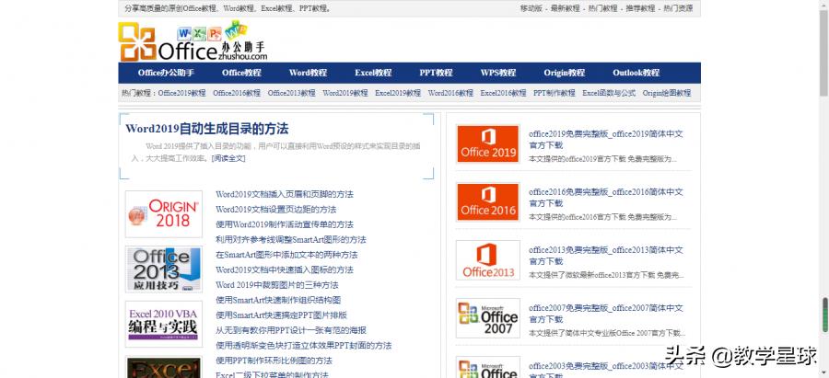Viewport: 829px width, 378px height.
Task: Open 使用PPT制作环形比例图的方法 article
Action: click(x=274, y=361)
